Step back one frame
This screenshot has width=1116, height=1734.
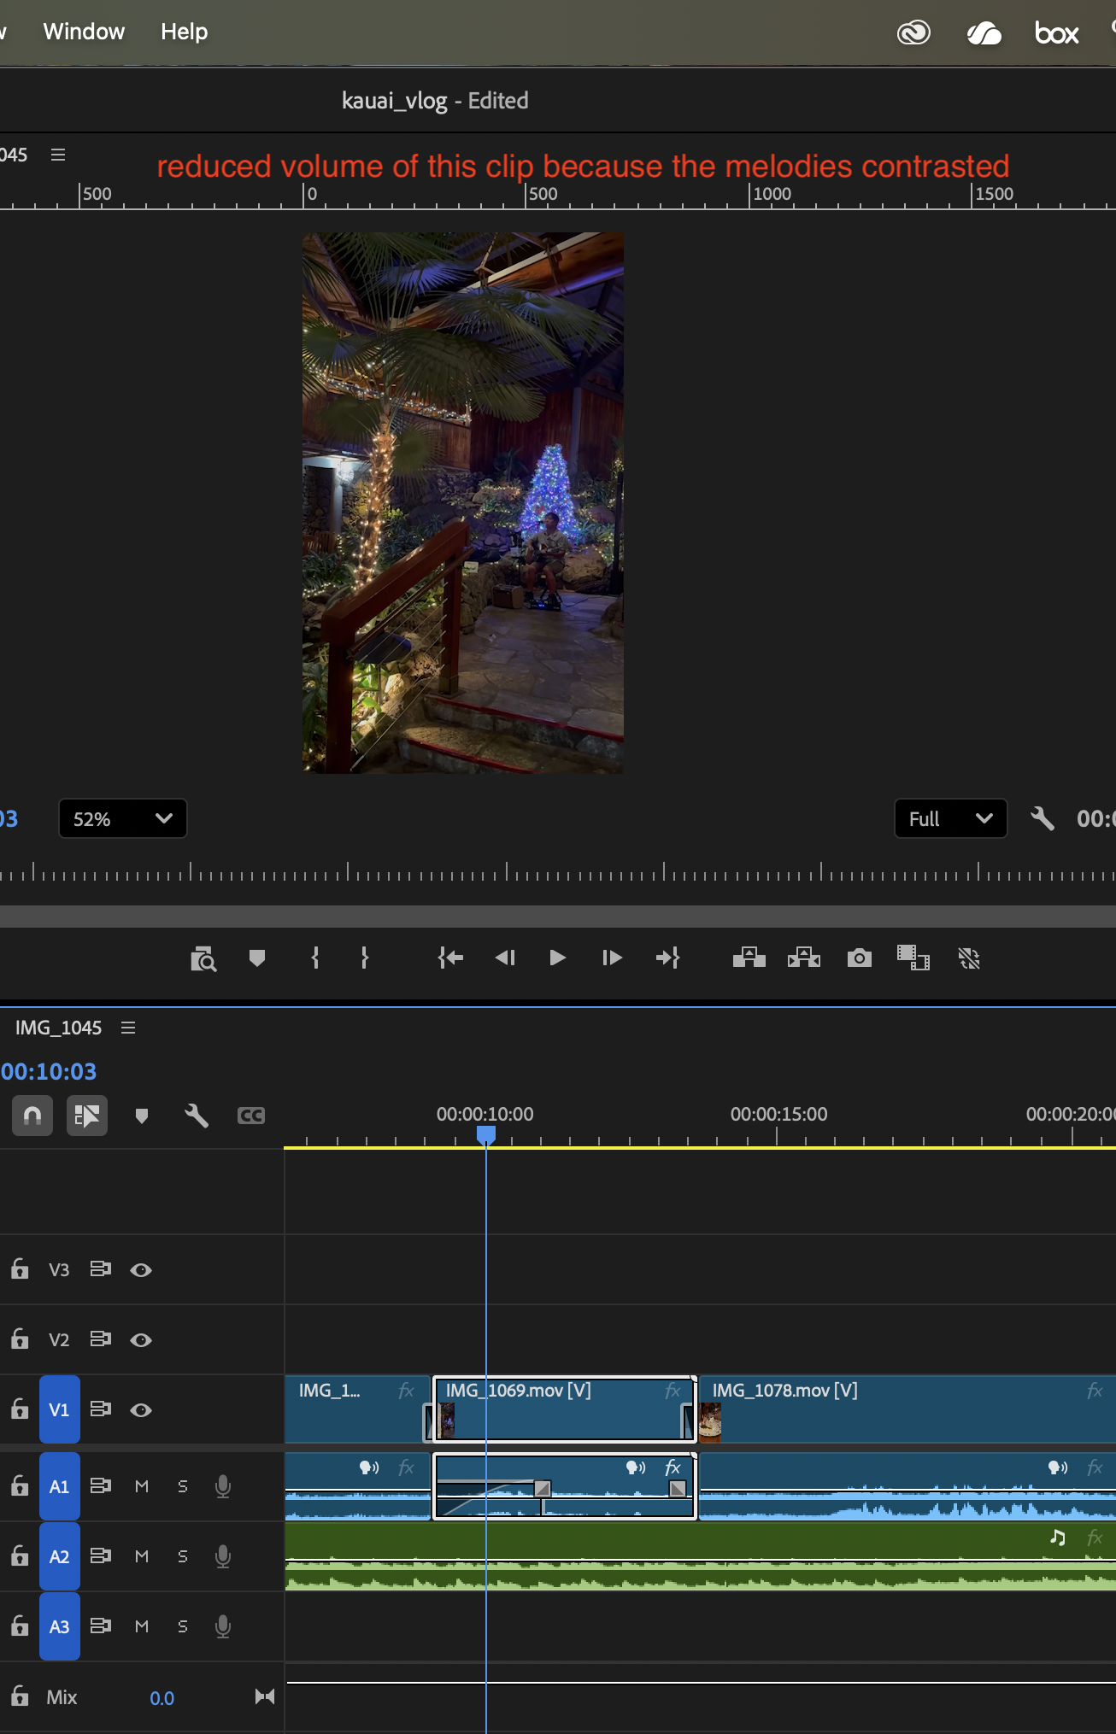click(x=505, y=958)
